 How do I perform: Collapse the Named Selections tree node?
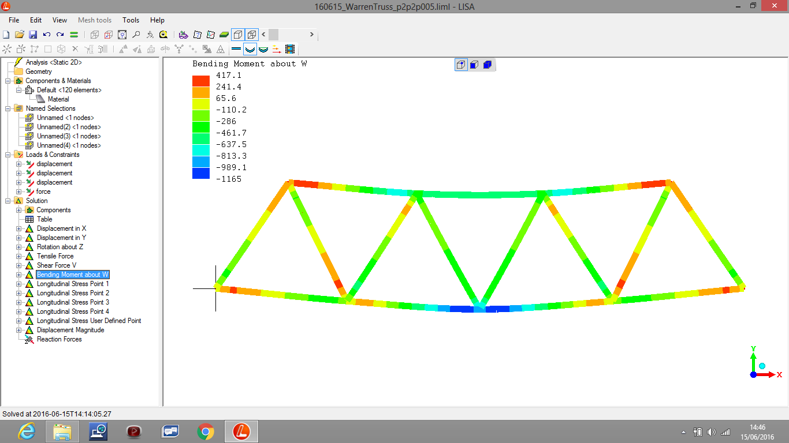(8, 108)
